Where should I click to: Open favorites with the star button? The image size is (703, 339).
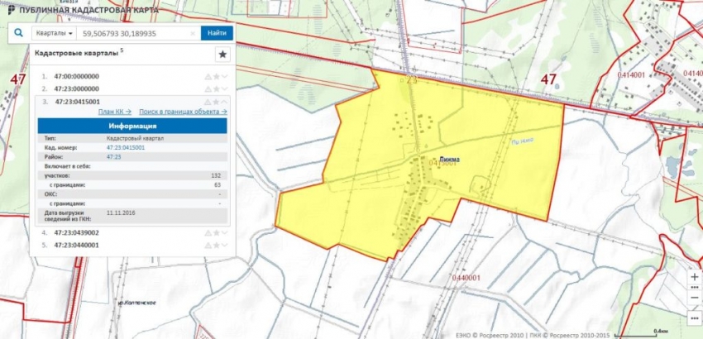pyautogui.click(x=222, y=55)
